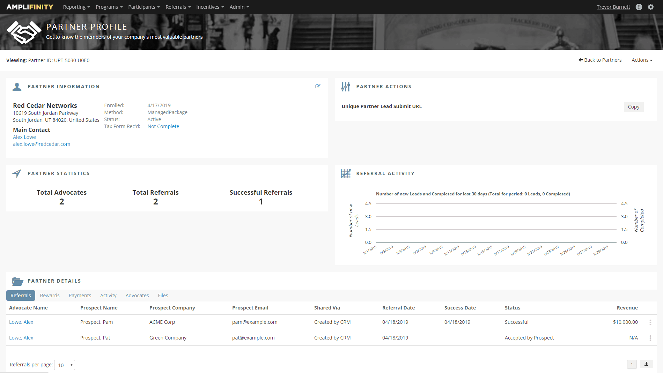Open the alex.lowe@redcedar.com email link

42,144
